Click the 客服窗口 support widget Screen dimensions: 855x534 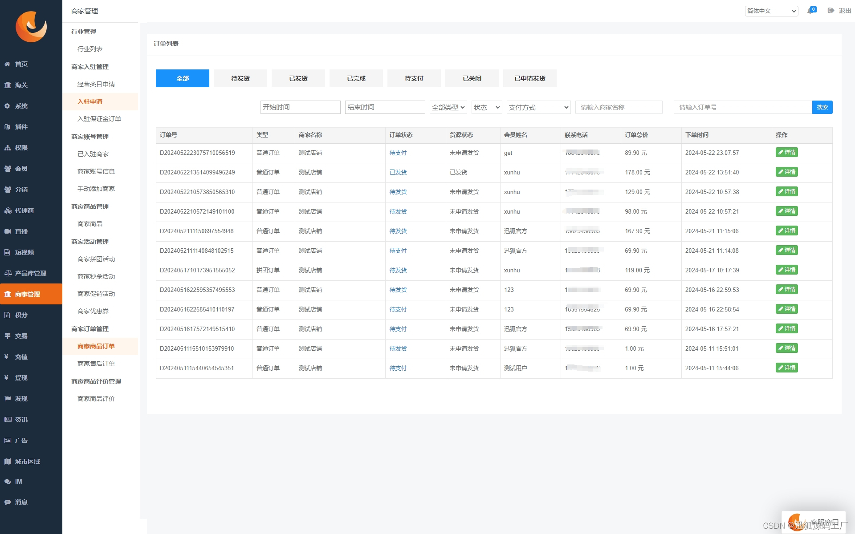814,522
